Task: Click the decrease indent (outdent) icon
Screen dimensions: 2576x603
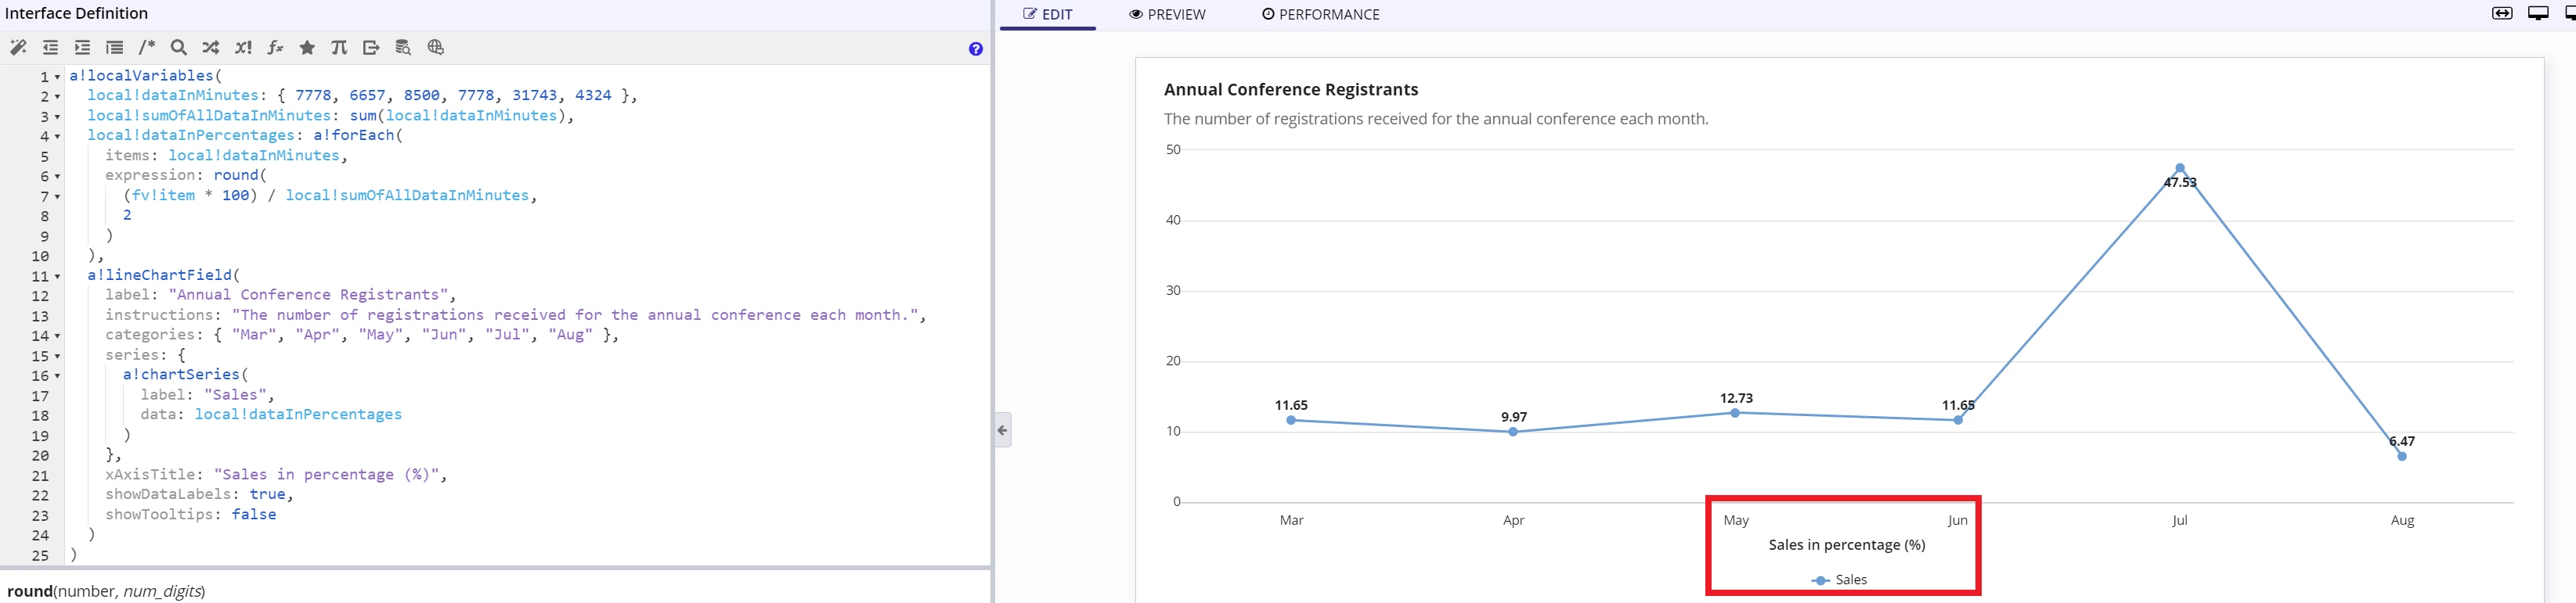Action: coord(50,48)
